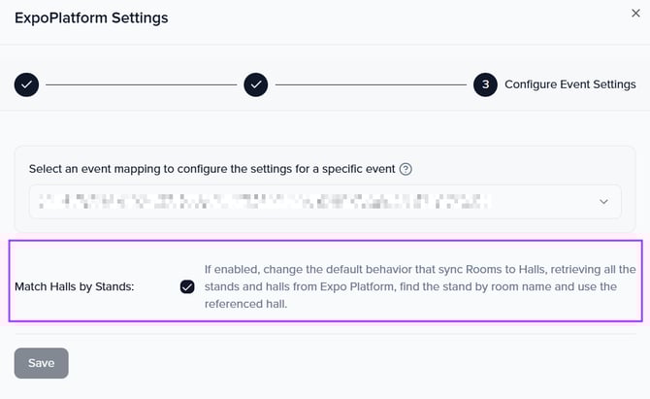Click the 'Select an event mapping' instruction text
The height and width of the screenshot is (399, 650).
[211, 168]
